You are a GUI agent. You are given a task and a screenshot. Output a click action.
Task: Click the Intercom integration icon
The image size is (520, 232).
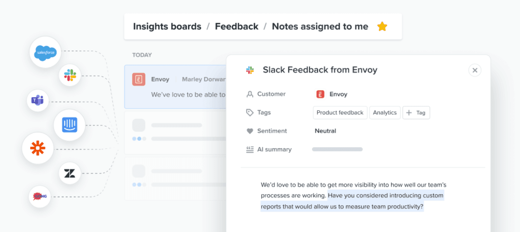pos(69,125)
